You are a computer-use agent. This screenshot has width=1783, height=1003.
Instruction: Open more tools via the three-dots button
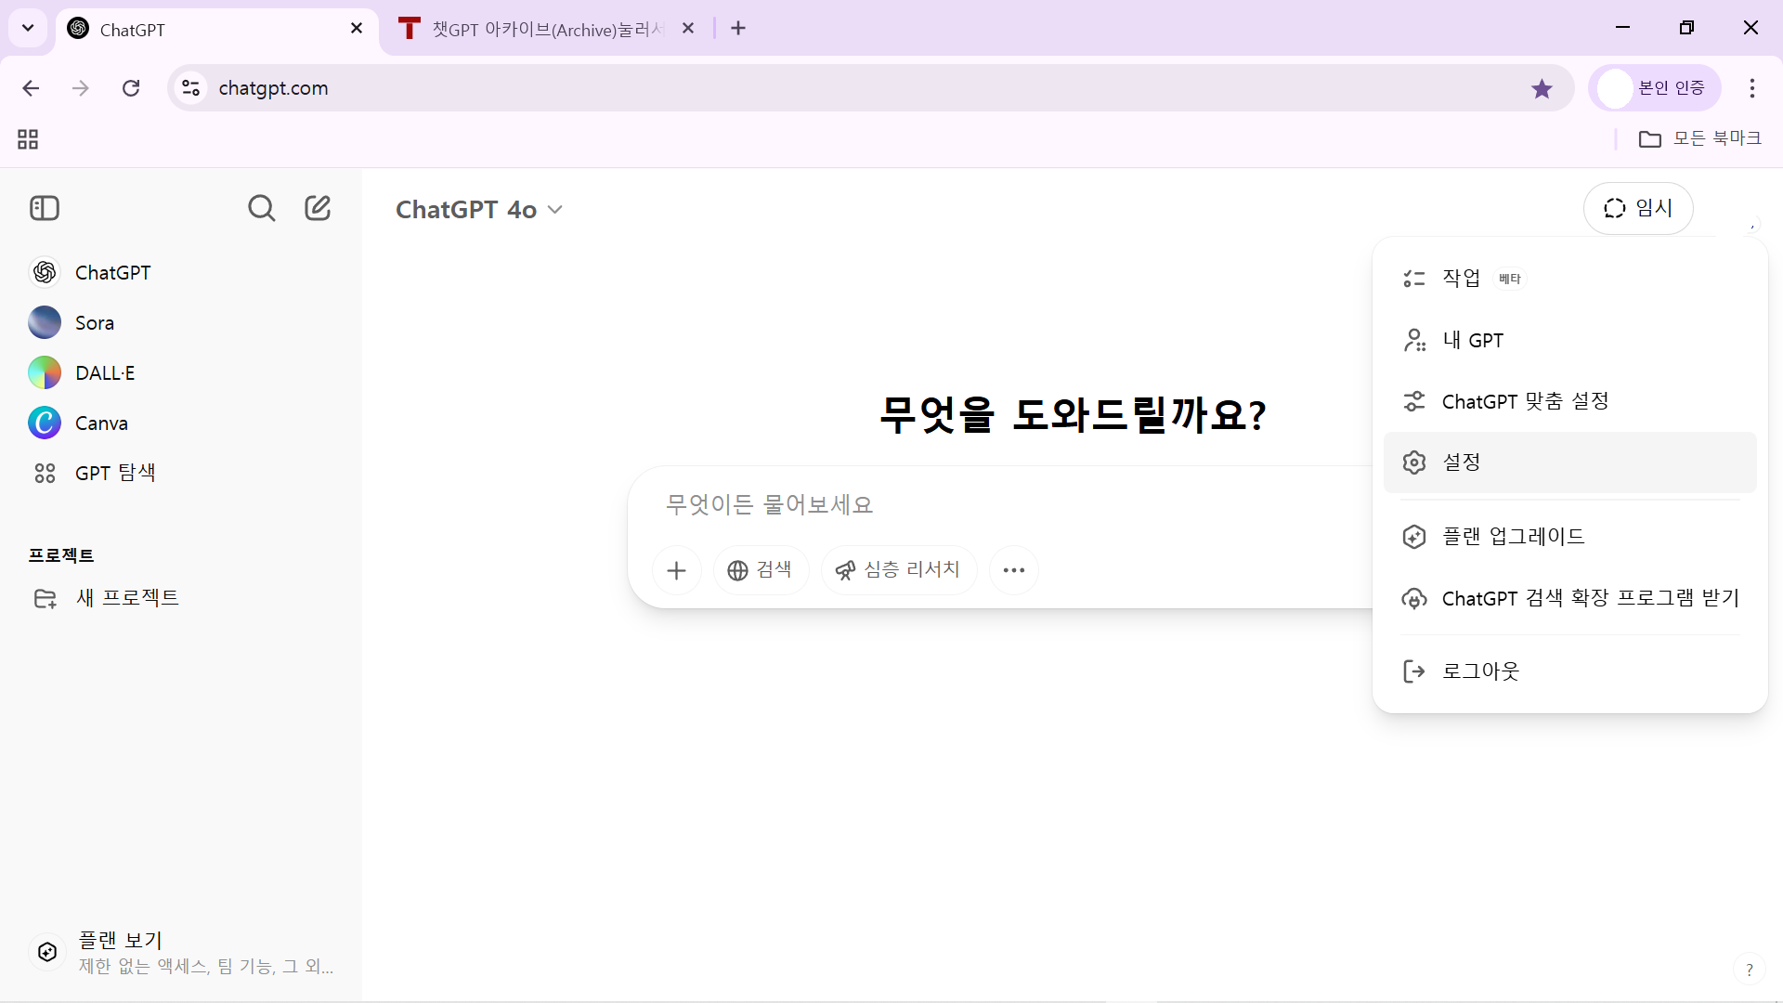pos(1013,570)
